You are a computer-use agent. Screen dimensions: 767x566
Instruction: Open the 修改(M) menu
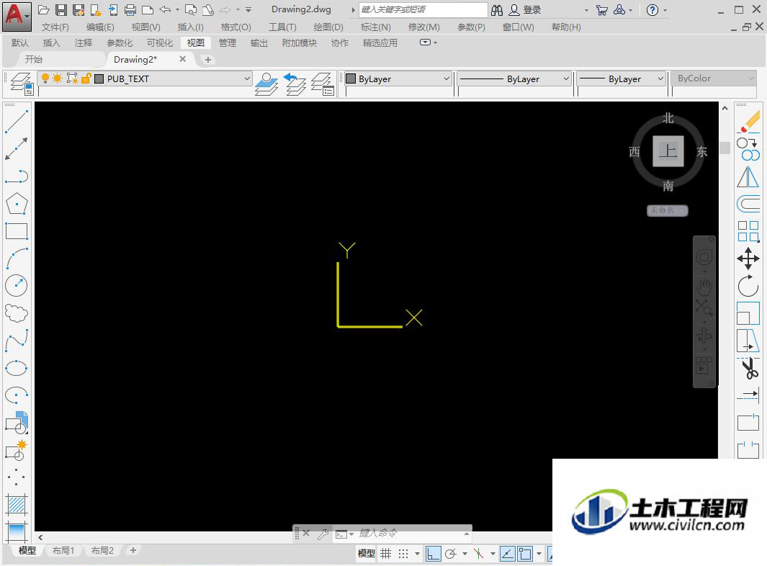(423, 27)
